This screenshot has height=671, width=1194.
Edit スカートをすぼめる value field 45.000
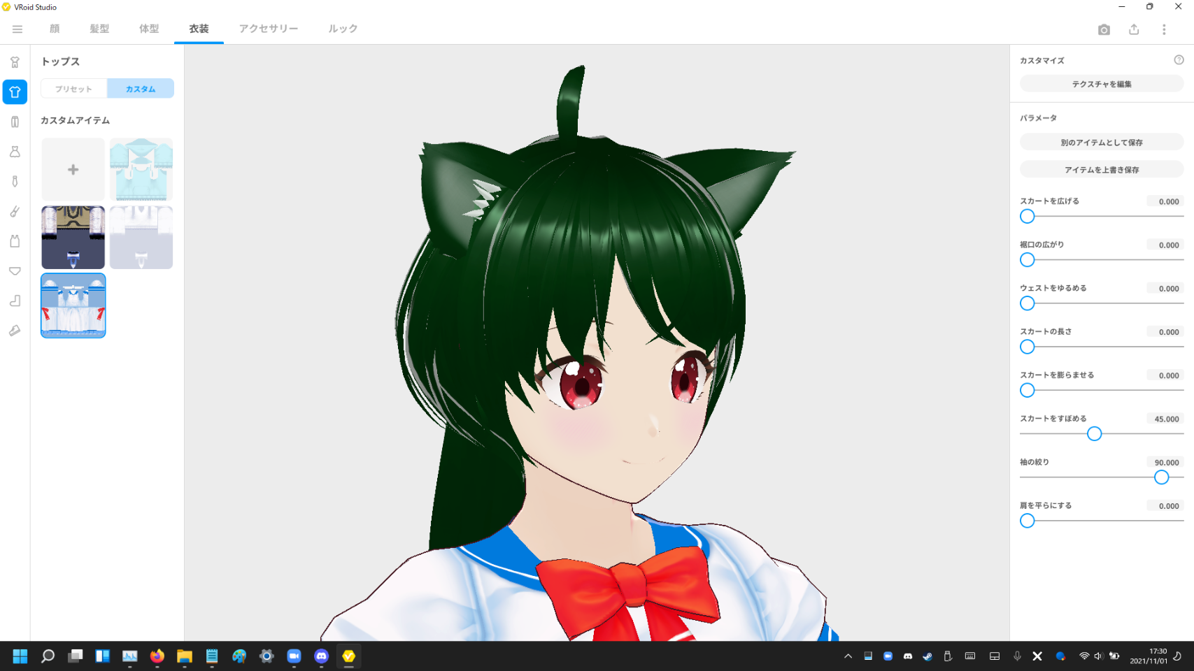pos(1165,419)
